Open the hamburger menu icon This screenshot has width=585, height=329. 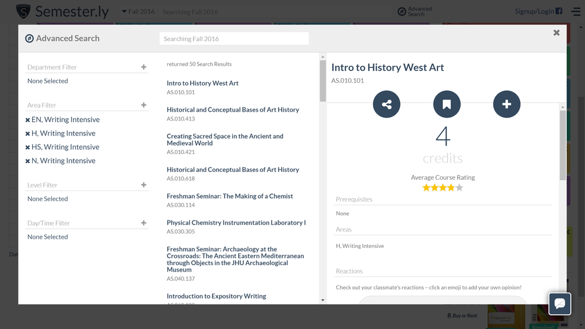(x=575, y=11)
